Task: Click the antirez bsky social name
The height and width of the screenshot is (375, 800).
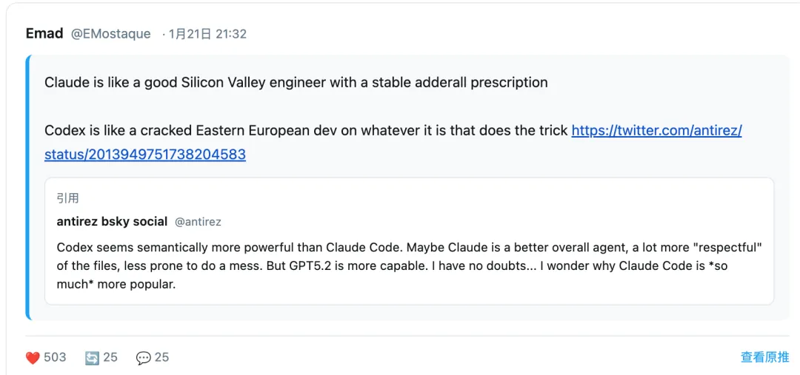Action: pyautogui.click(x=111, y=221)
